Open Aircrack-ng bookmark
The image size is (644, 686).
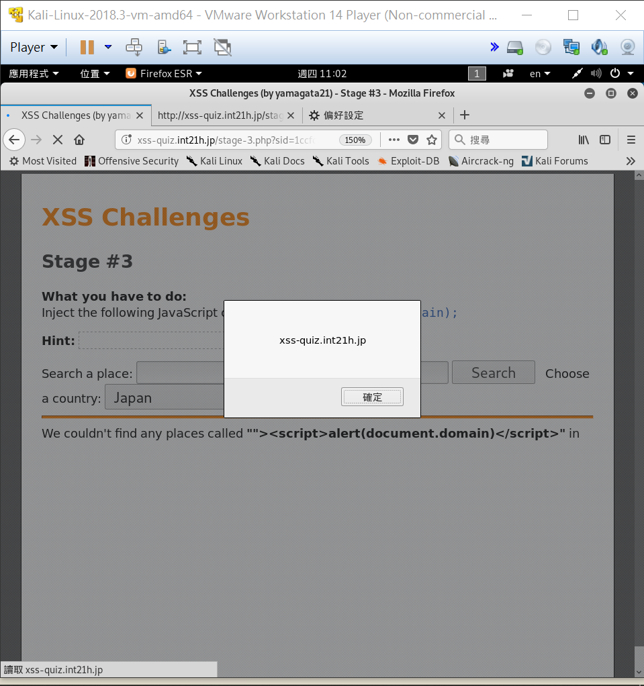pos(481,161)
